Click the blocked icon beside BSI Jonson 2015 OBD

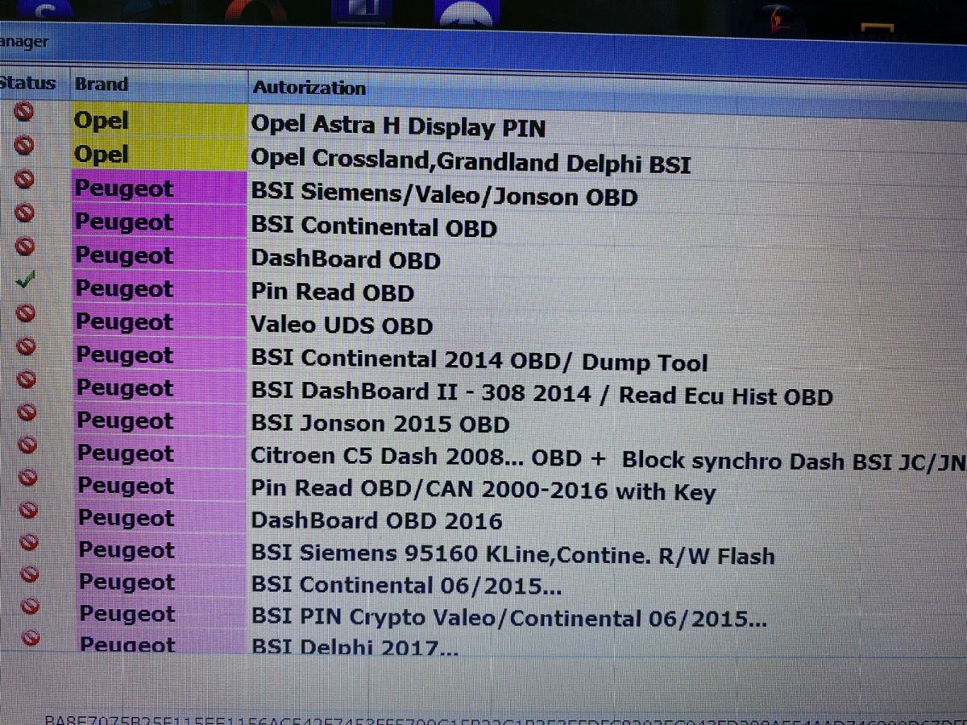[27, 412]
